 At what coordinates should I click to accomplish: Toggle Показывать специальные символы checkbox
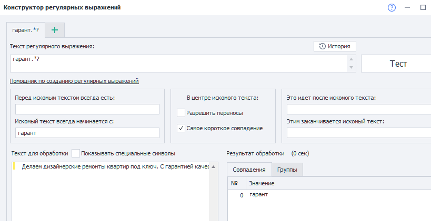(x=76, y=153)
